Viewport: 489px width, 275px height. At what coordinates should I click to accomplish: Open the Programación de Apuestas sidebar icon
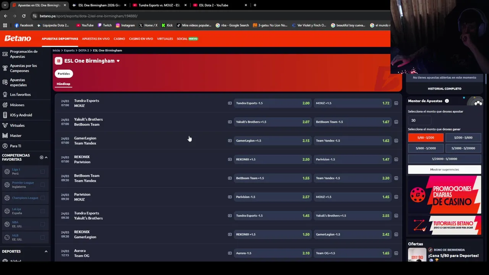tap(5, 54)
